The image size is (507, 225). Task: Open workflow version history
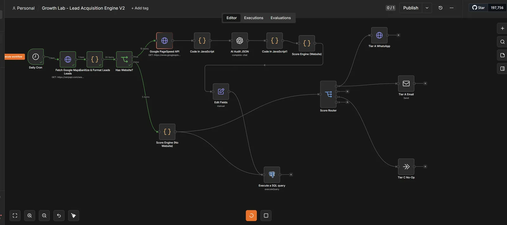tap(440, 8)
